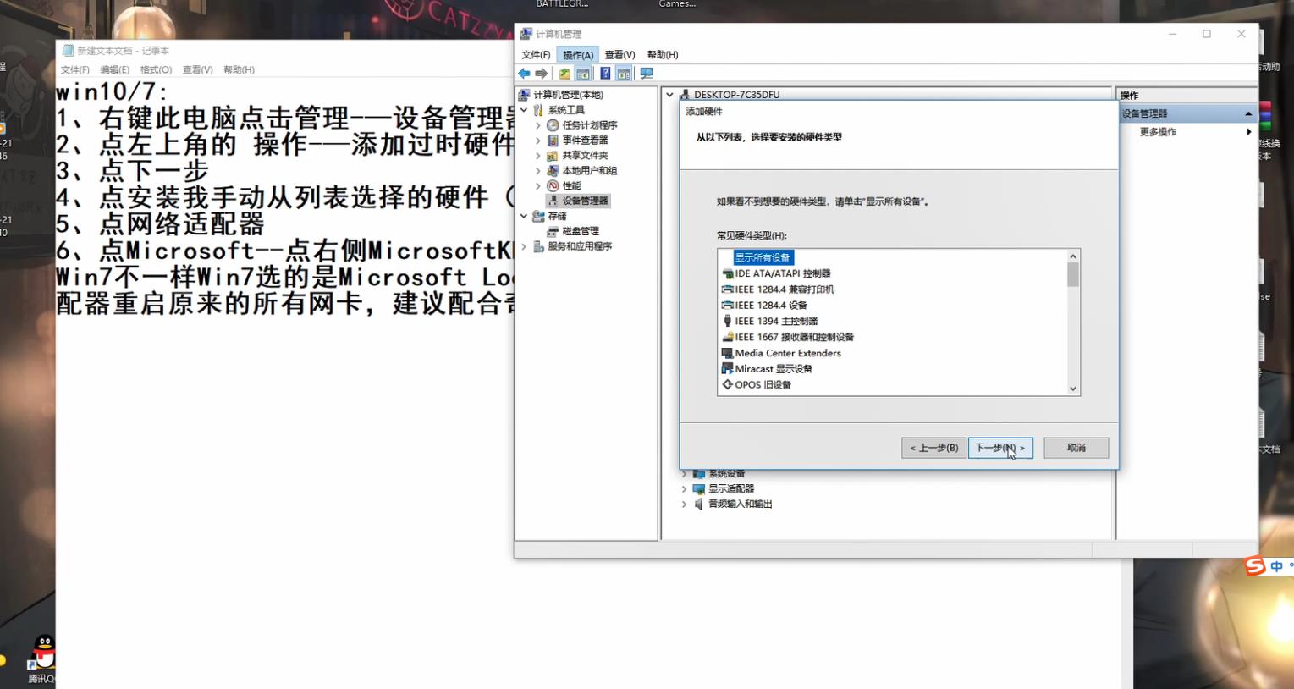
Task: Toggle the Show/Hide Action Pane toolbar icon
Action: point(624,74)
